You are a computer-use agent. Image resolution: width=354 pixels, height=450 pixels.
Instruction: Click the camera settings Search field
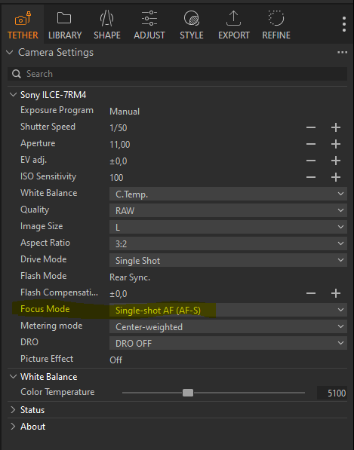pos(177,74)
